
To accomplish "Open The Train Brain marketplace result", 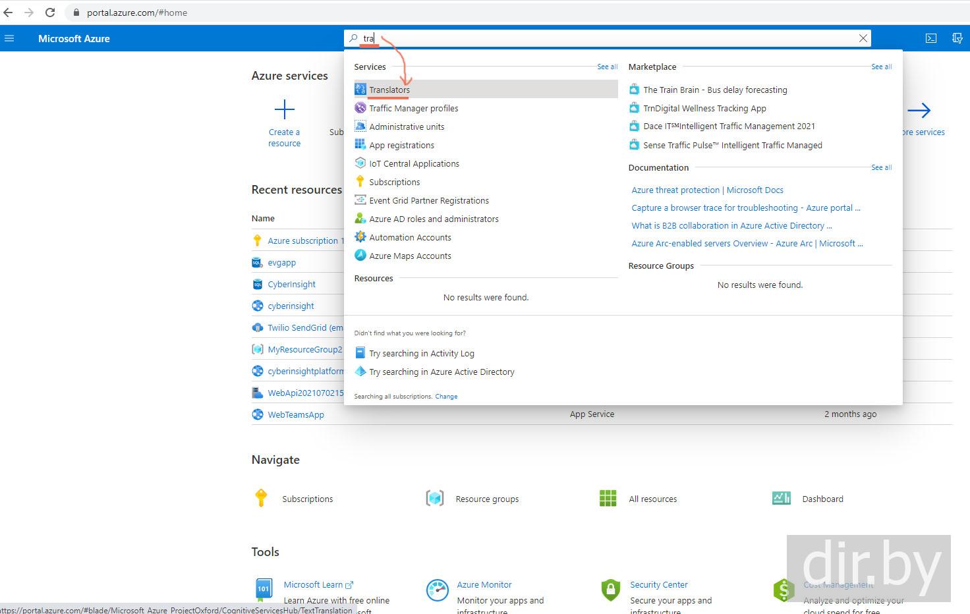I will pyautogui.click(x=715, y=90).
